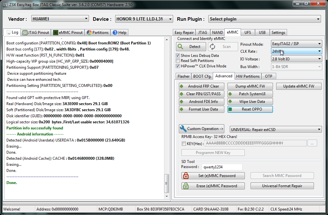Tick the RPMB KEY(Hex) checkbox
328x215 pixels.
[184, 144]
